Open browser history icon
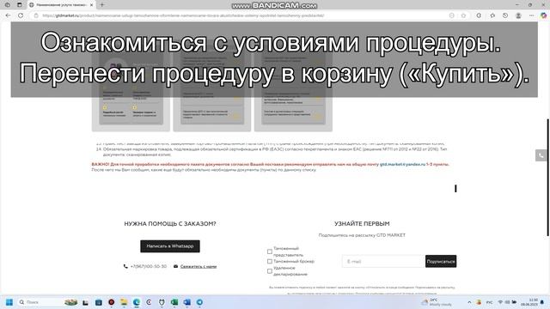This screenshot has height=309, width=550. point(505,15)
